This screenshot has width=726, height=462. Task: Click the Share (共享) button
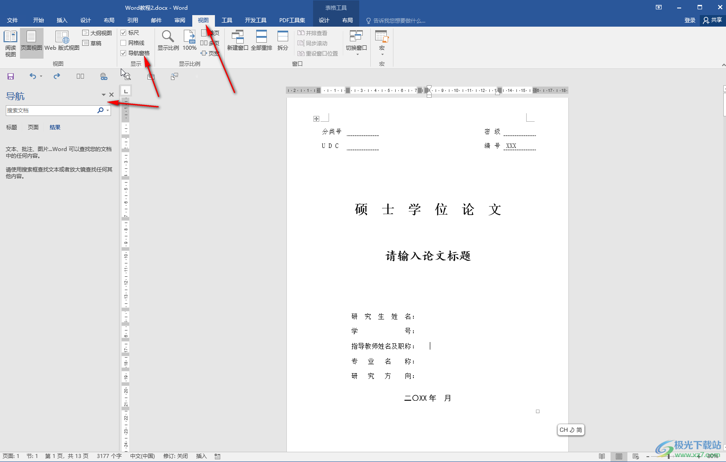712,20
